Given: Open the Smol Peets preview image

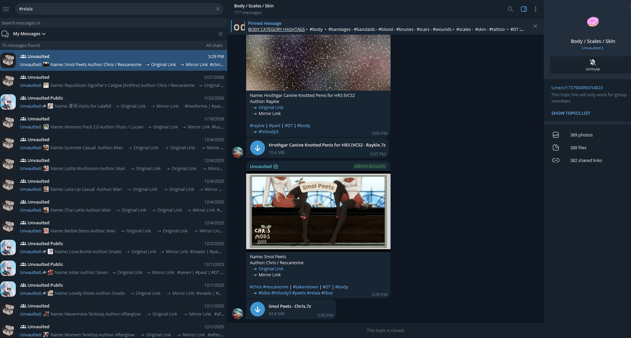Looking at the screenshot, I should point(318,211).
